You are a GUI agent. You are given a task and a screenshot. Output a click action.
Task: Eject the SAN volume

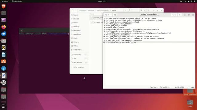pos(86,58)
